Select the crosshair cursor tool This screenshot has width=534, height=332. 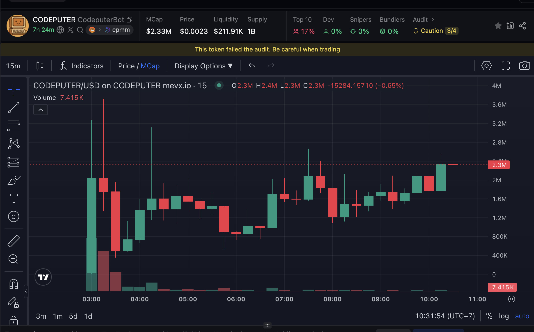click(14, 89)
